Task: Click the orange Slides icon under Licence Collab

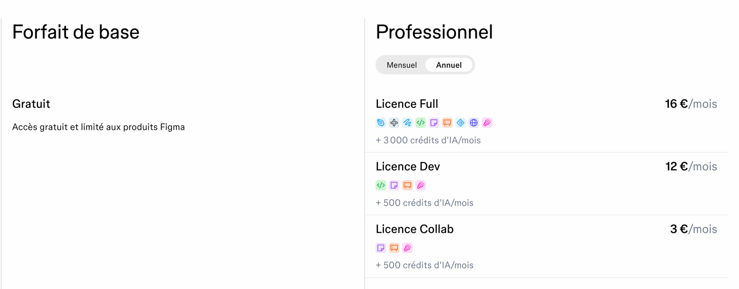Action: (x=394, y=248)
